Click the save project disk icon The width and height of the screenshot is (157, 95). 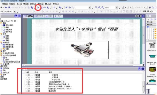9,7
